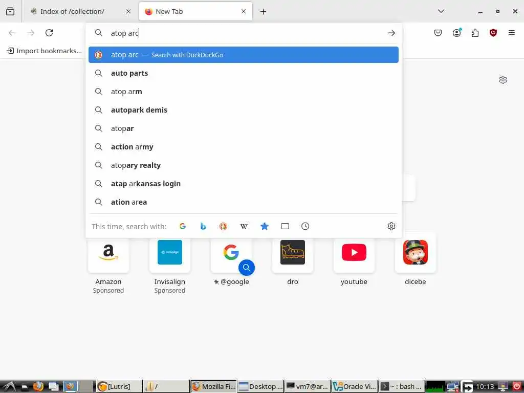The image size is (524, 393).
Task: Open the [Lutris] taskbar entry
Action: (119, 386)
